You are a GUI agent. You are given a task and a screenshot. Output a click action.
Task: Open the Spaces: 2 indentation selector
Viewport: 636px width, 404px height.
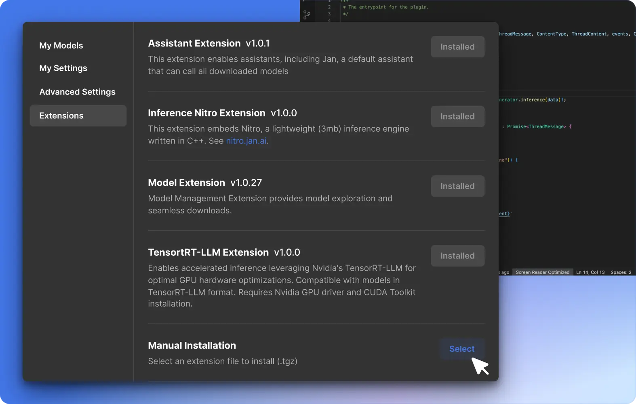pos(621,272)
